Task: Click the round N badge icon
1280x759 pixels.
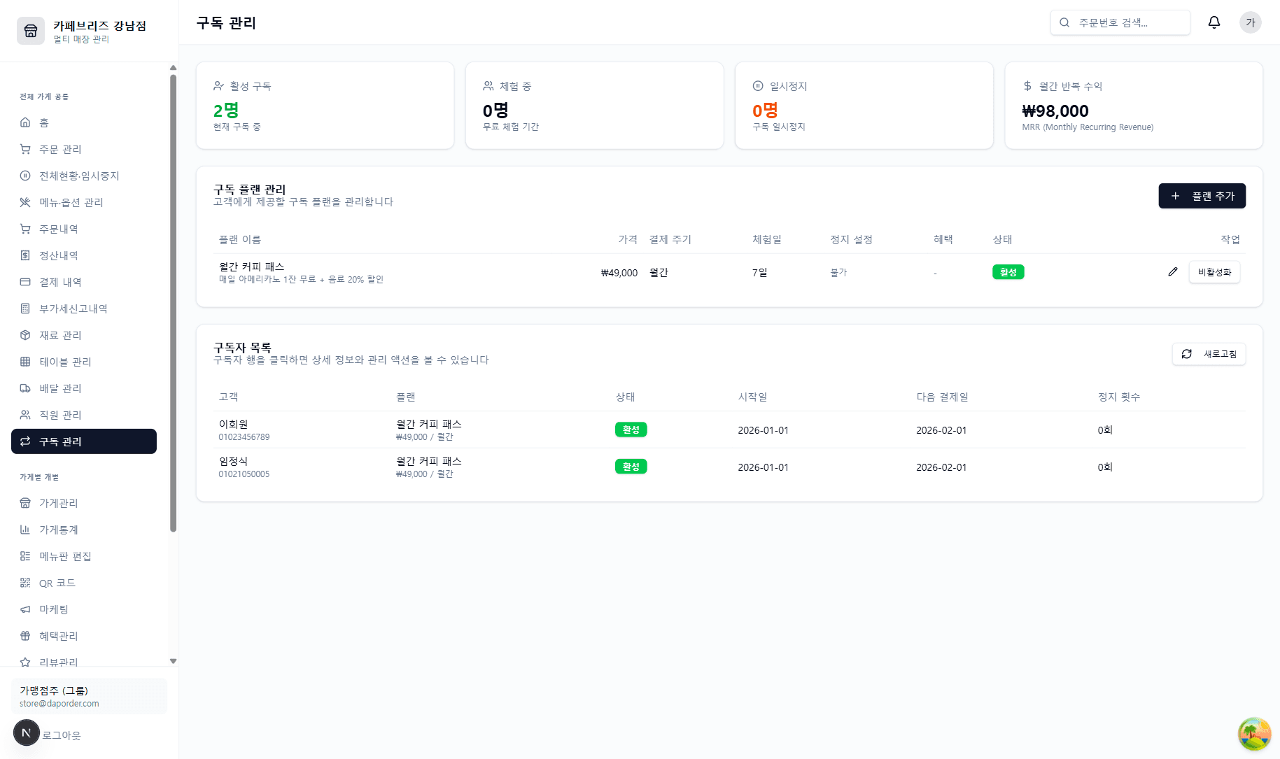Action: click(27, 732)
